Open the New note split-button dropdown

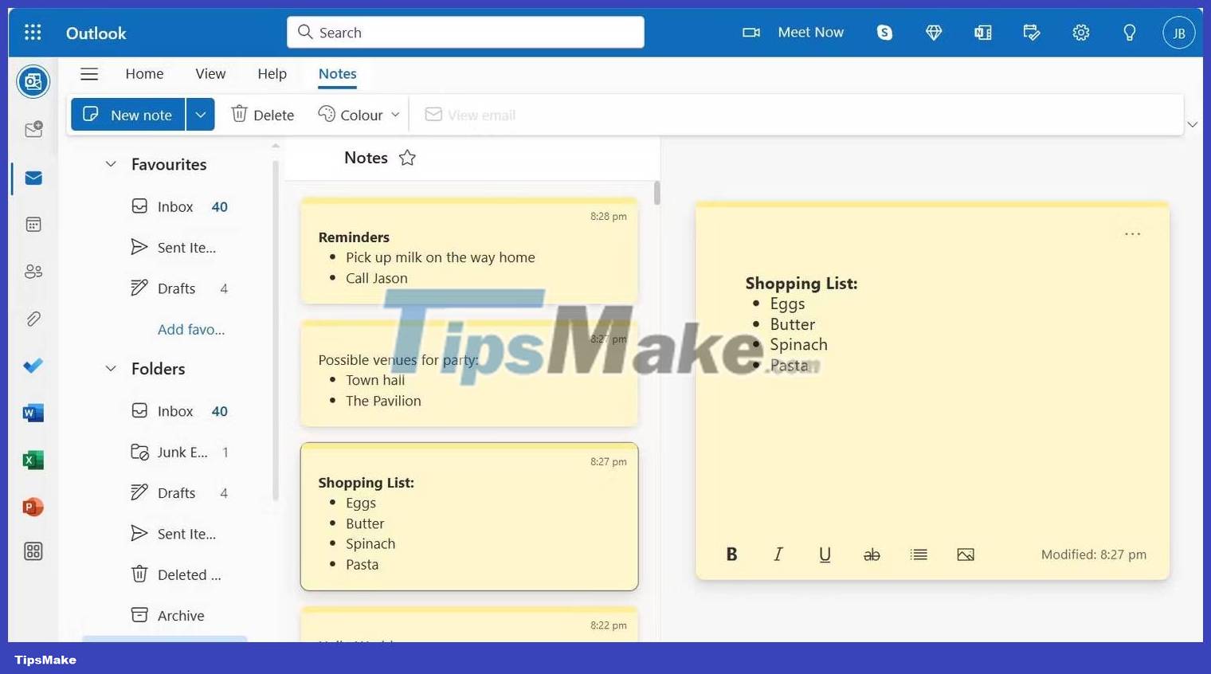(200, 114)
